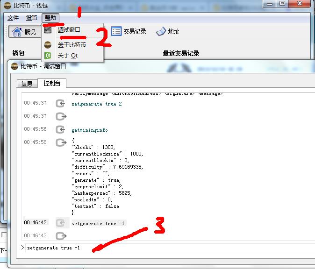Click the terminal icon beside 调试窗口
Image resolution: width=315 pixels, height=270 pixels.
[48, 30]
